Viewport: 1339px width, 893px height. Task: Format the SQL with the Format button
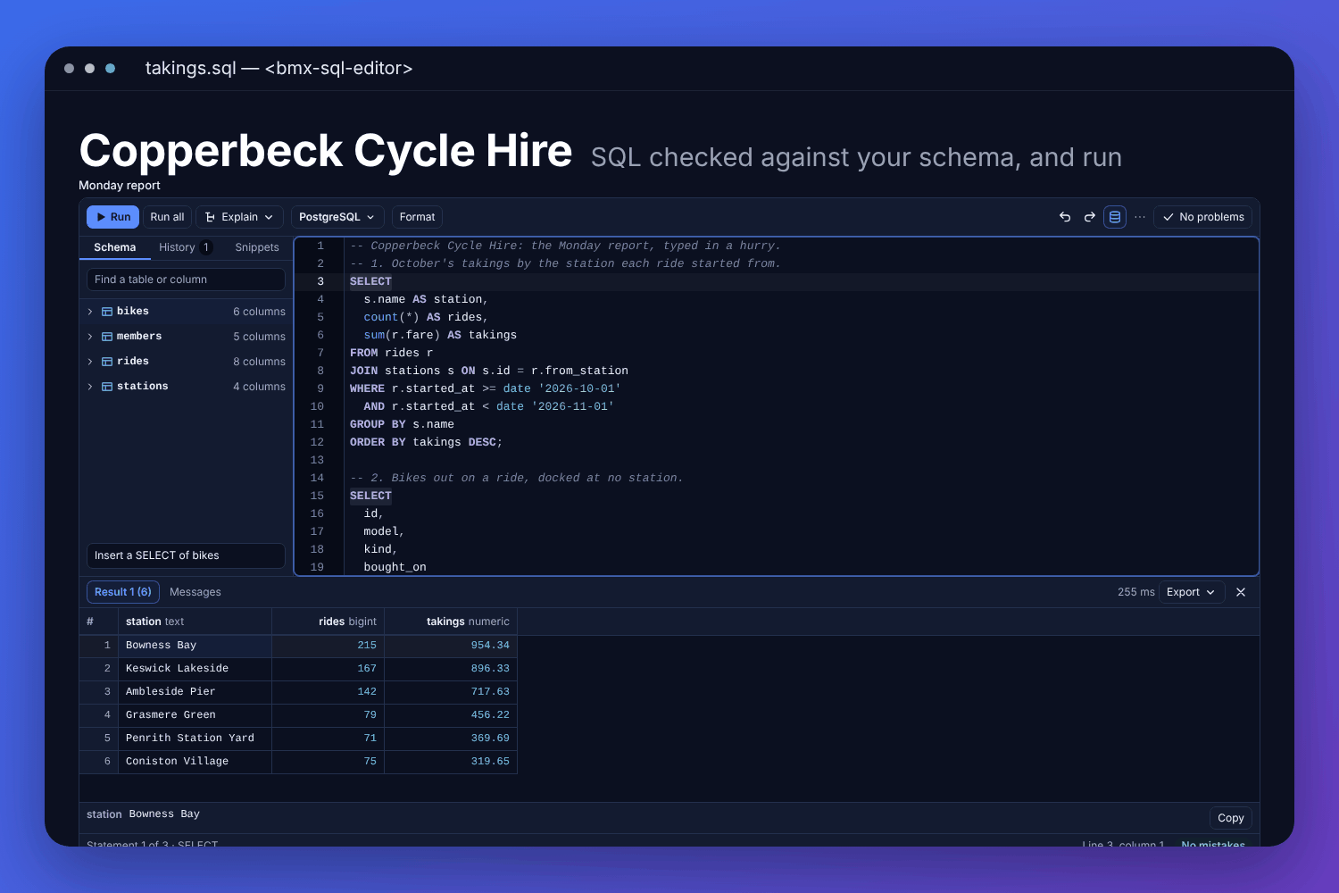pos(417,217)
